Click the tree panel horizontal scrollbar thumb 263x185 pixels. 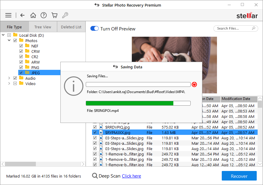pos(20,164)
